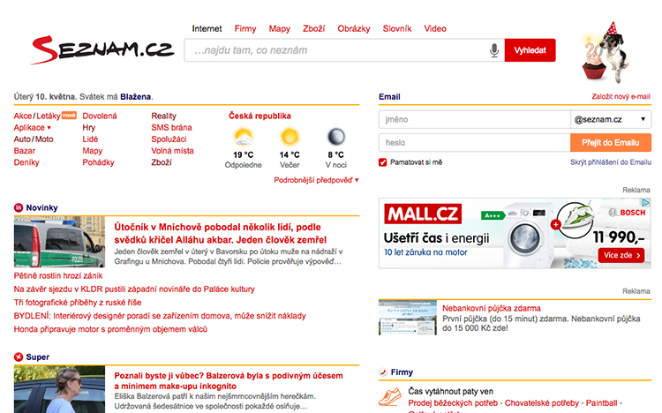662x413 pixels.
Task: Open the Bazar link
Action: 25,151
